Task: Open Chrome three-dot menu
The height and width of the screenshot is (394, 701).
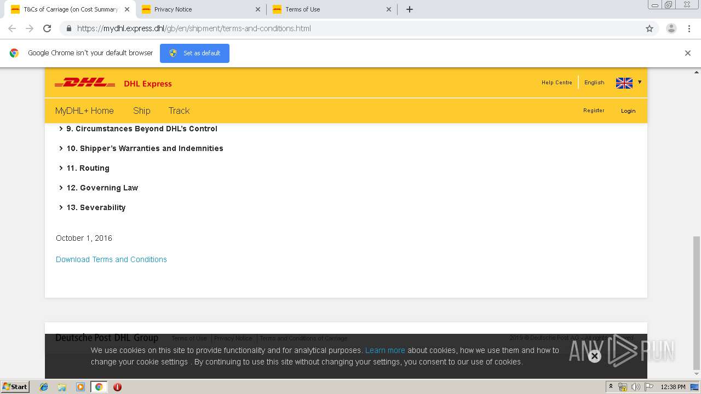Action: pos(689,28)
